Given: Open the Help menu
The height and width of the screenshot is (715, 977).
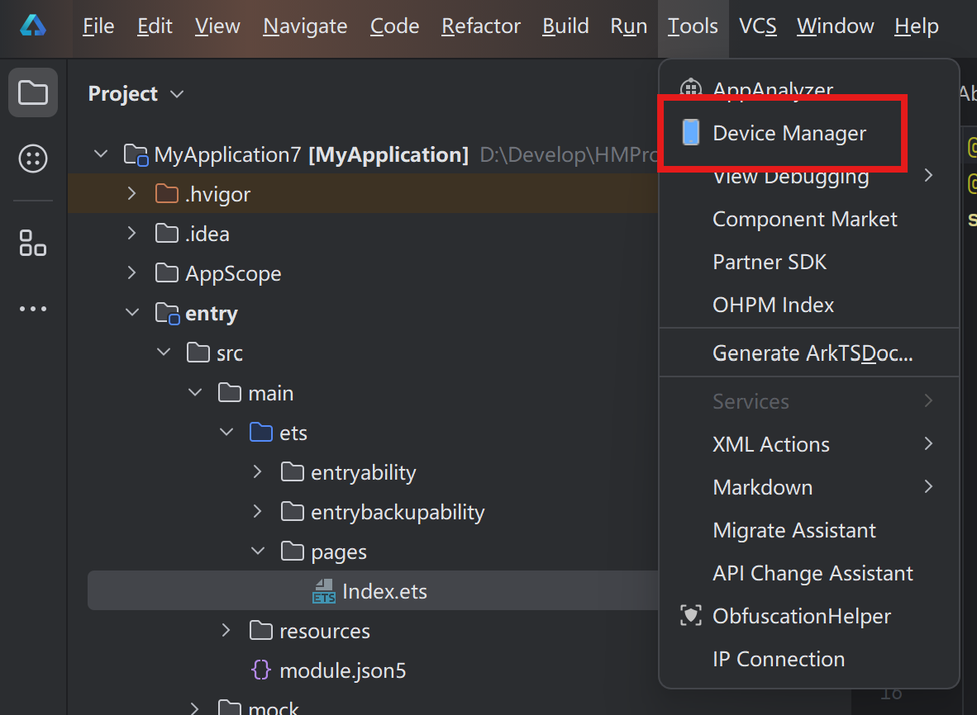Looking at the screenshot, I should coord(917,26).
